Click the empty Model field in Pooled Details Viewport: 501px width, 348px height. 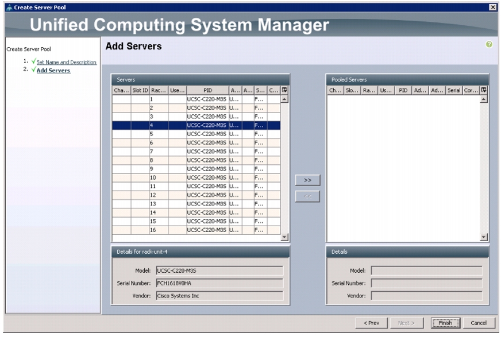[x=426, y=270]
